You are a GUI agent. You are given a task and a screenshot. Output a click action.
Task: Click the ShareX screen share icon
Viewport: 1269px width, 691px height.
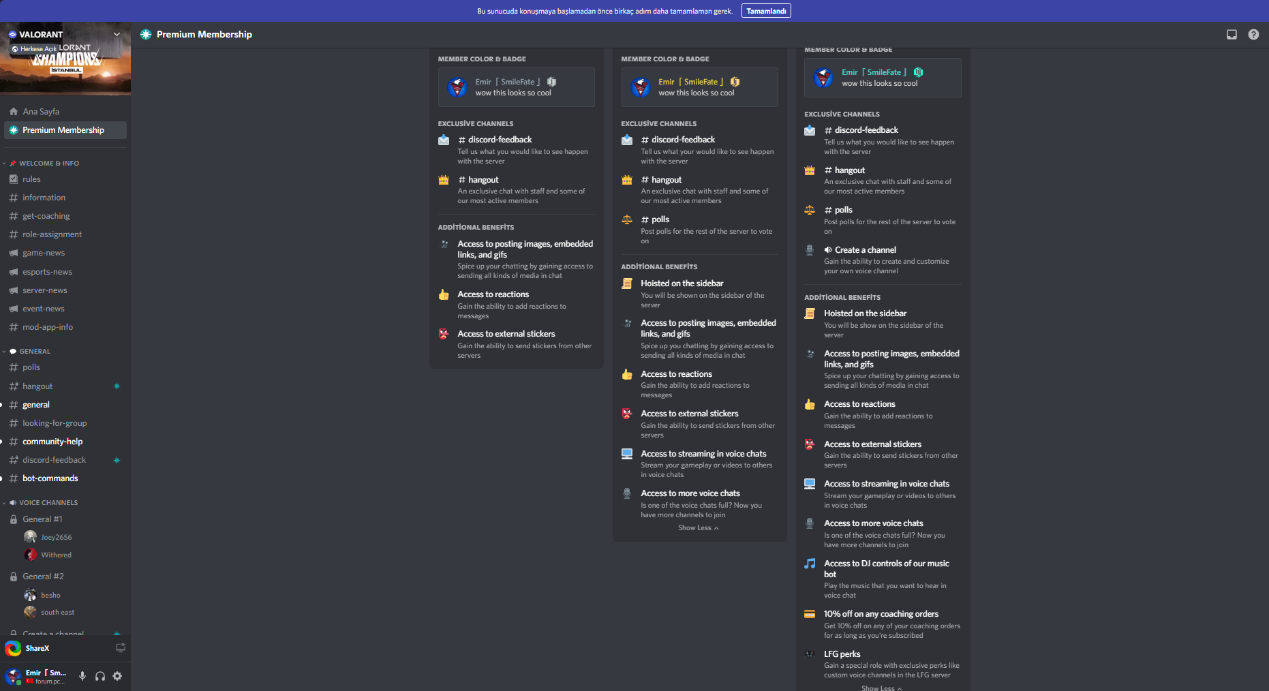point(121,648)
